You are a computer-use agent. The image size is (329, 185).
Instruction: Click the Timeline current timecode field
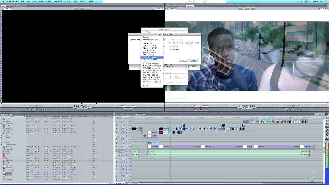(127, 117)
